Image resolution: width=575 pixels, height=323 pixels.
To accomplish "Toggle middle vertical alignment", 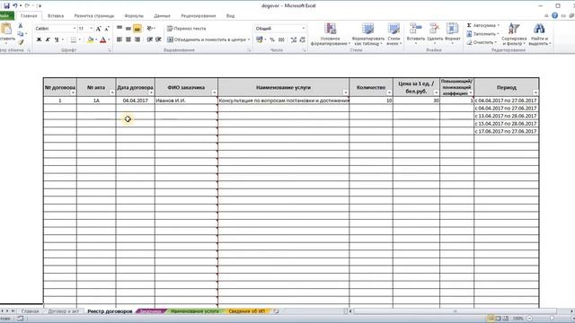I will pos(128,28).
